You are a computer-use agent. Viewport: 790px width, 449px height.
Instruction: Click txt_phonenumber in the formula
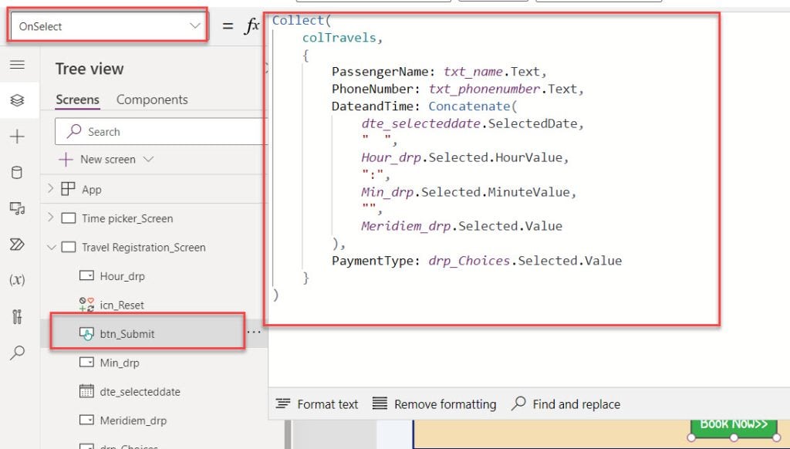484,89
